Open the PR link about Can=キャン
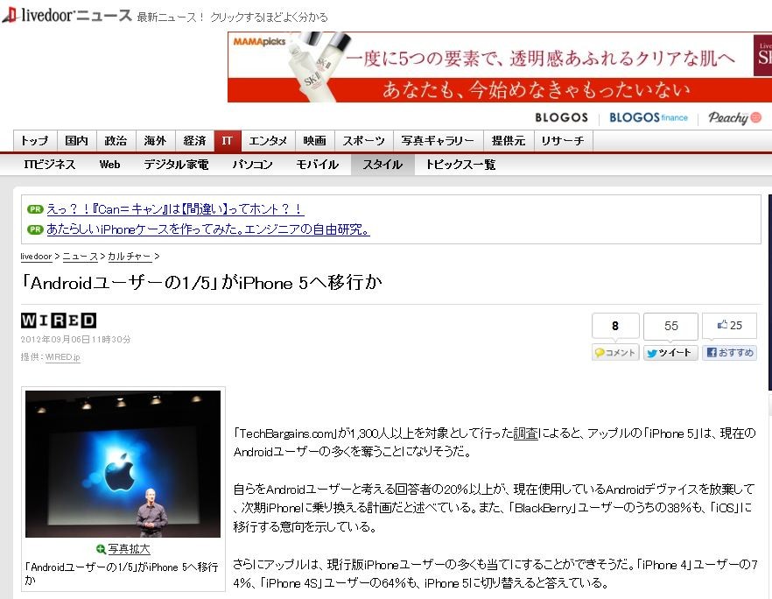 tap(175, 209)
